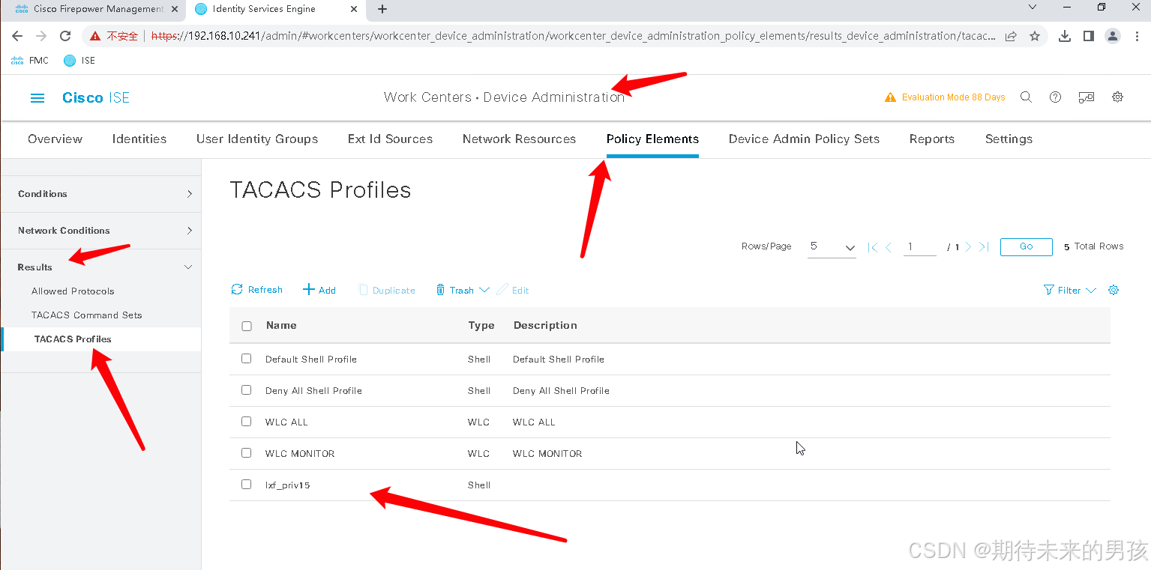
Task: Switch to Ext Id Sources tab
Action: coord(390,139)
